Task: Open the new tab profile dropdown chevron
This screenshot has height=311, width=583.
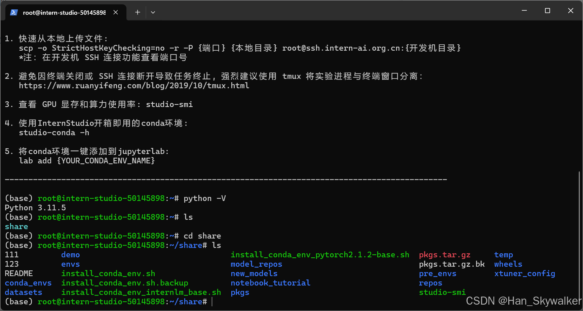Action: [x=153, y=12]
